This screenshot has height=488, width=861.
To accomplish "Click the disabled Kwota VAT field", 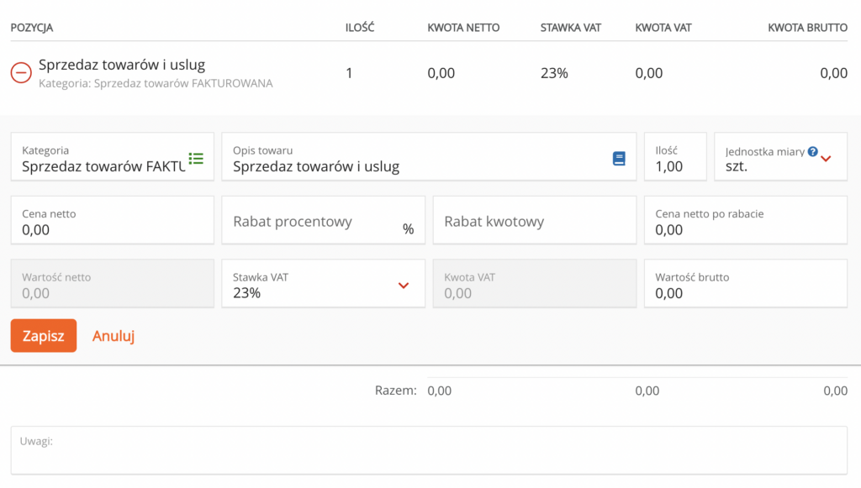I will point(534,284).
